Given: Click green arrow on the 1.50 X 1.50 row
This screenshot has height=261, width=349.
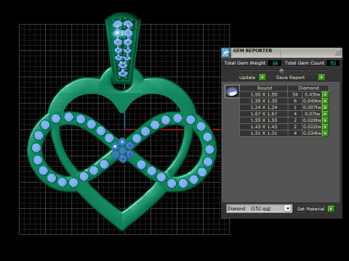Looking at the screenshot, I should (325, 94).
